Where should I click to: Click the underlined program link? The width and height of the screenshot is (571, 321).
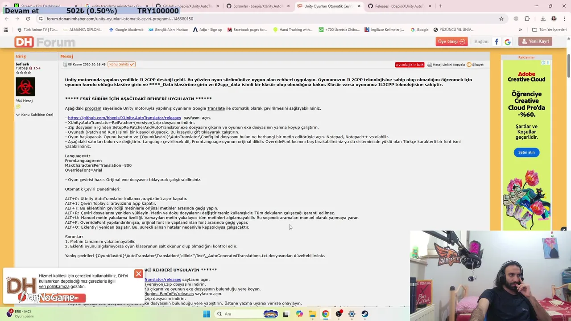coord(93,108)
